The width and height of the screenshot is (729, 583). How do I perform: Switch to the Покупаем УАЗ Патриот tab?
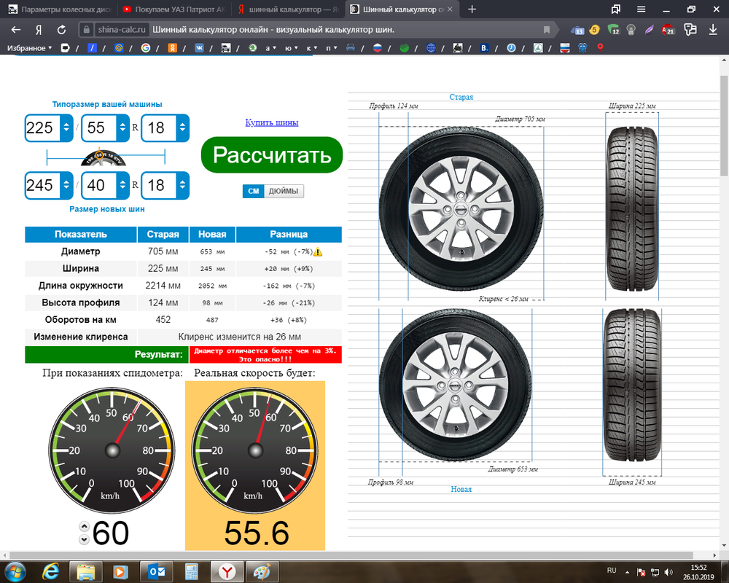174,9
